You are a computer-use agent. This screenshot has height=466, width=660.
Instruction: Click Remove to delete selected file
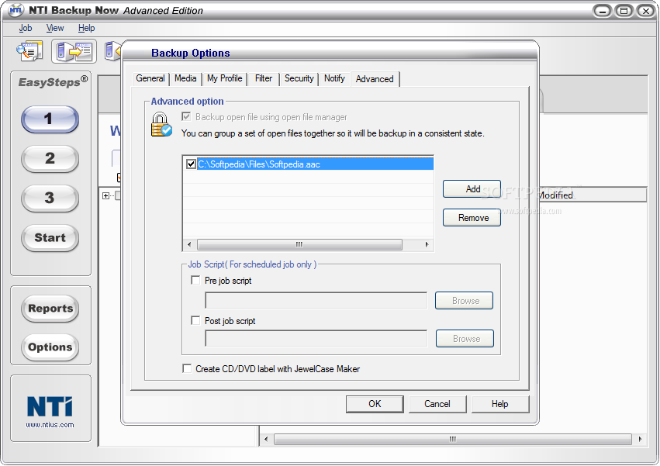pyautogui.click(x=472, y=218)
